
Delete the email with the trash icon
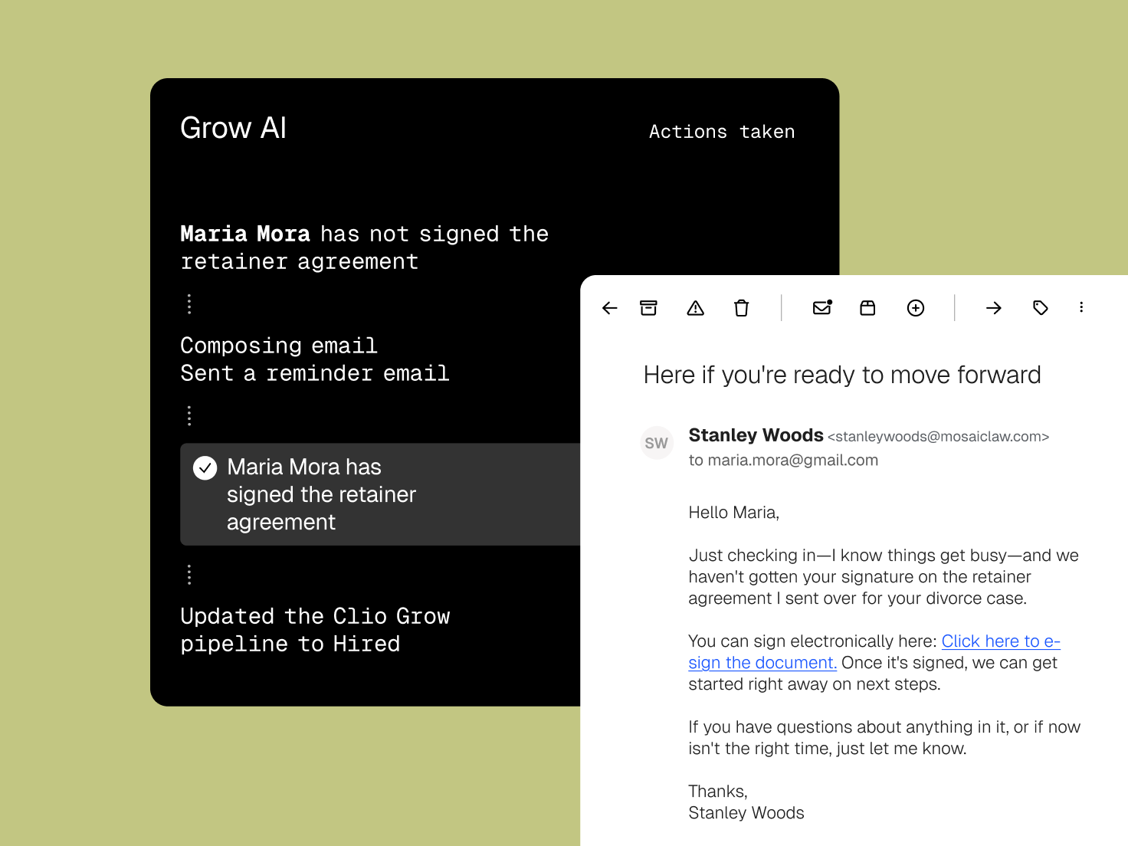point(741,308)
